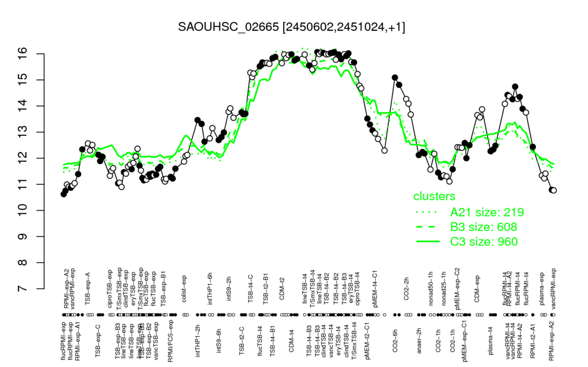Select the "clusters" legend heading
The width and height of the screenshot is (588, 367).
(434, 196)
